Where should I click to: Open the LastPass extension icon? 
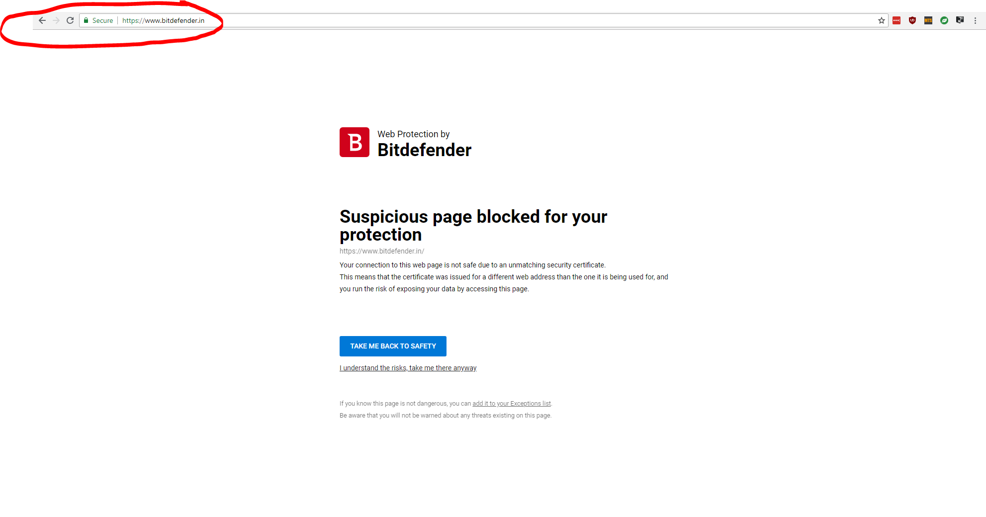(896, 20)
